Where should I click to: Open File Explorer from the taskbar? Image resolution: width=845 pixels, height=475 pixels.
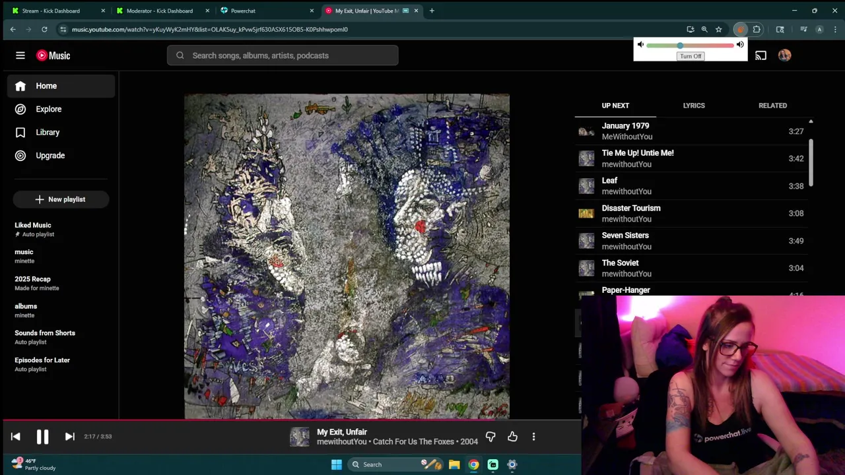point(454,464)
